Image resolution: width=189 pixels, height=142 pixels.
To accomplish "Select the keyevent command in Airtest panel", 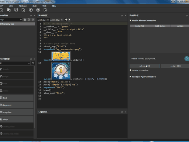I will click(17, 105).
